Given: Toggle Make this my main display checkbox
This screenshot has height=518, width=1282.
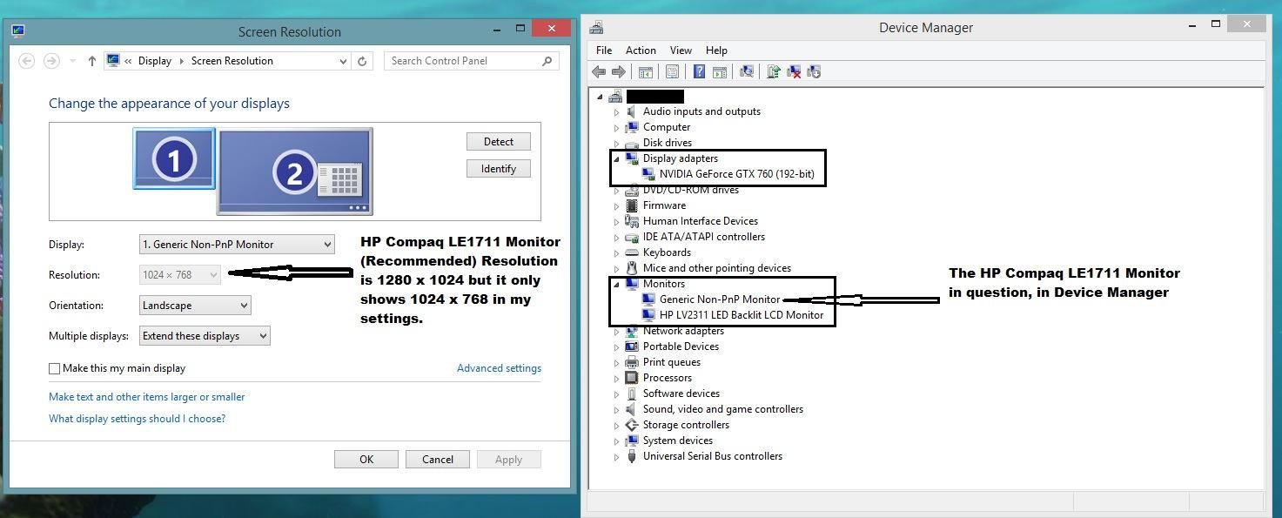Looking at the screenshot, I should pos(55,369).
